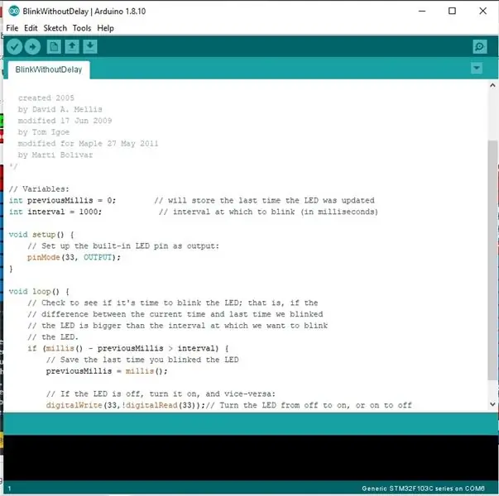Maximize the Arduino window

[x=452, y=11]
